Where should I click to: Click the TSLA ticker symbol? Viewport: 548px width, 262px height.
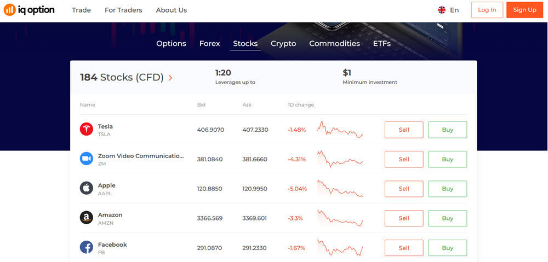[104, 135]
